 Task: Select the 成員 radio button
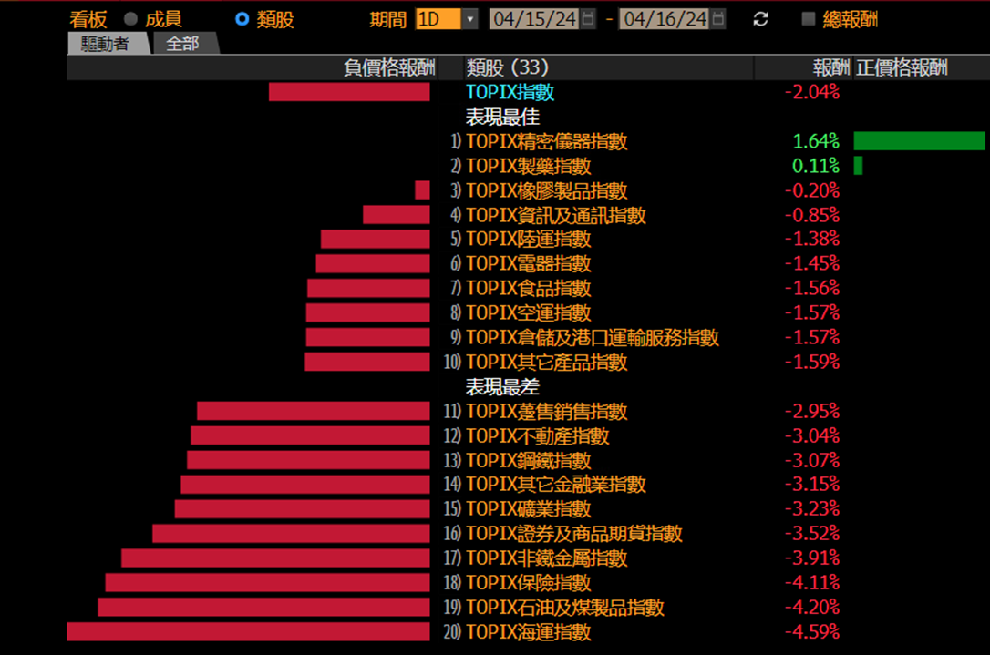tap(130, 19)
